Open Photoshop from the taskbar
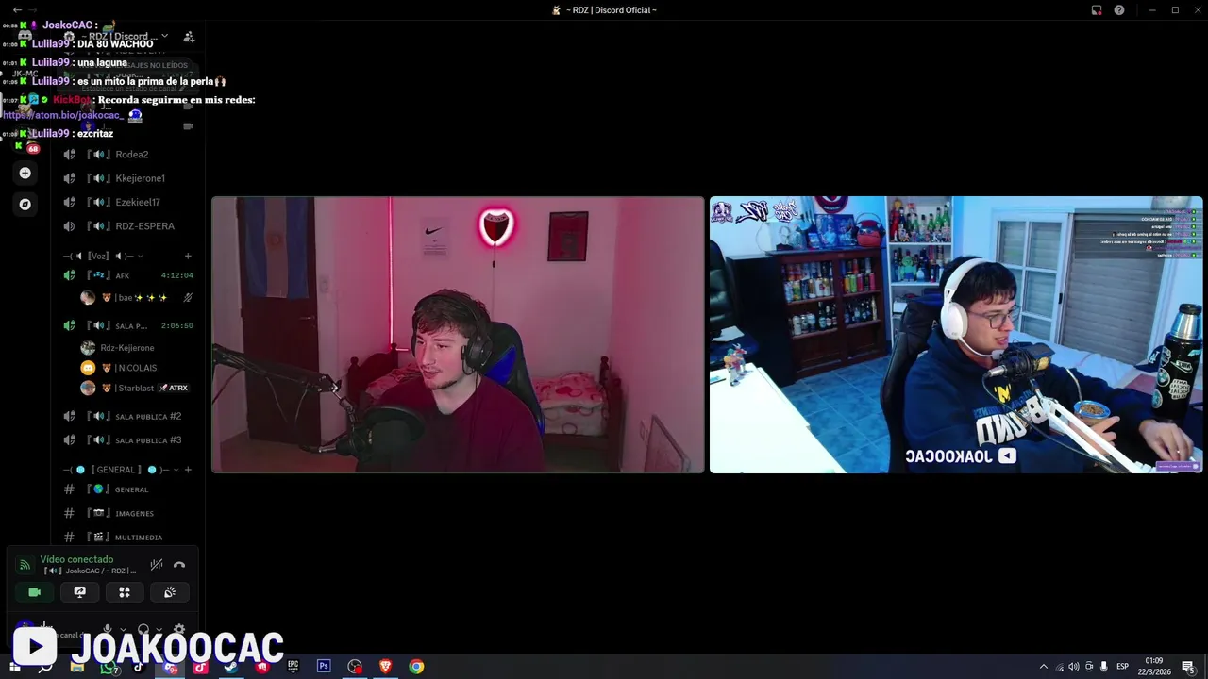Image resolution: width=1208 pixels, height=679 pixels. (324, 667)
